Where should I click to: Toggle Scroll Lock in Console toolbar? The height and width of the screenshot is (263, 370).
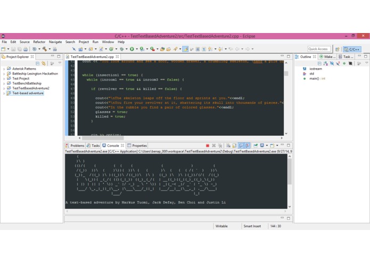pyautogui.click(x=234, y=145)
